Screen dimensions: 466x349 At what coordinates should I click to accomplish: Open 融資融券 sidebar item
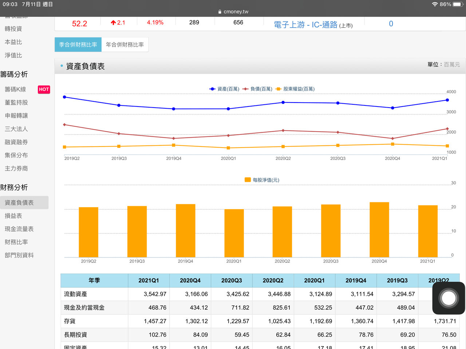[x=16, y=142]
